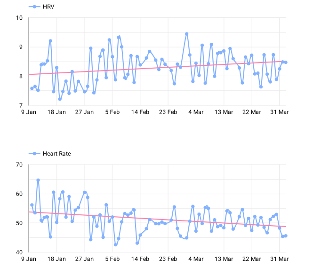Click '18 Jan' on the Heart Rate chart axis
This screenshot has width=313, height=275.
pos(56,259)
